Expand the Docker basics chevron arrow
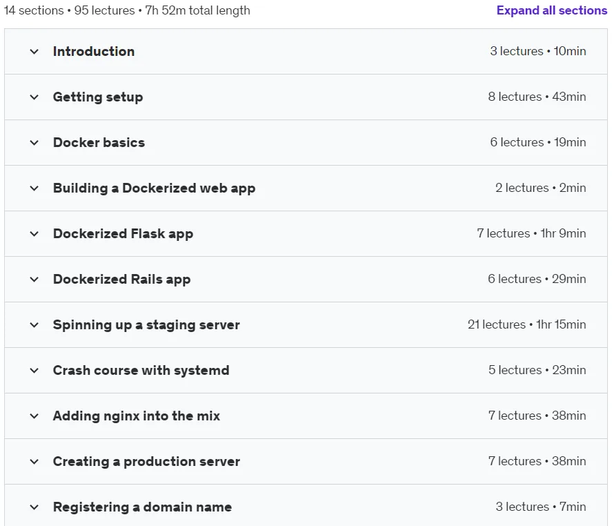The width and height of the screenshot is (612, 526). (34, 143)
